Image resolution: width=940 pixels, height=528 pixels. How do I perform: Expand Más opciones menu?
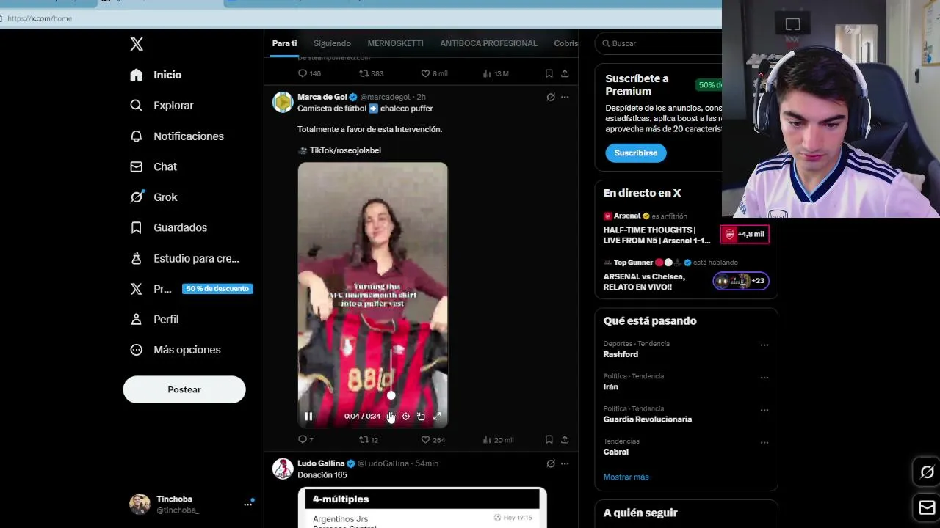pos(176,350)
